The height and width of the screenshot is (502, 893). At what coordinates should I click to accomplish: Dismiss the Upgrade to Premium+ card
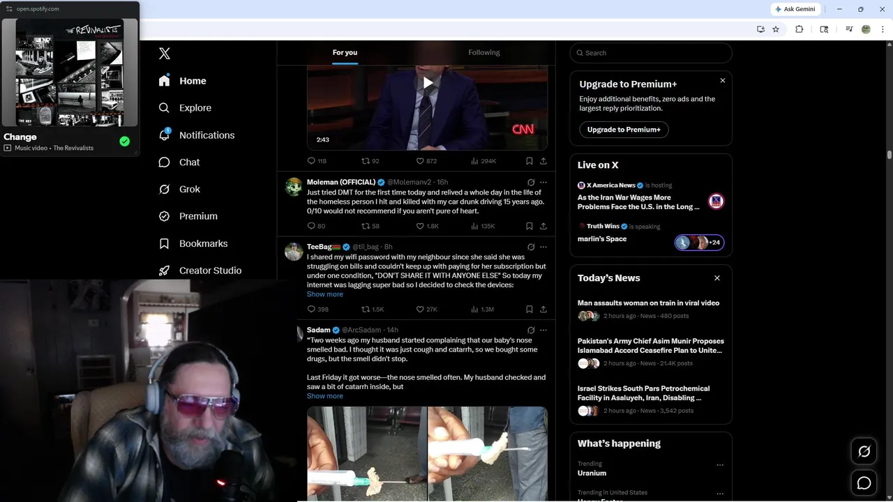click(723, 81)
